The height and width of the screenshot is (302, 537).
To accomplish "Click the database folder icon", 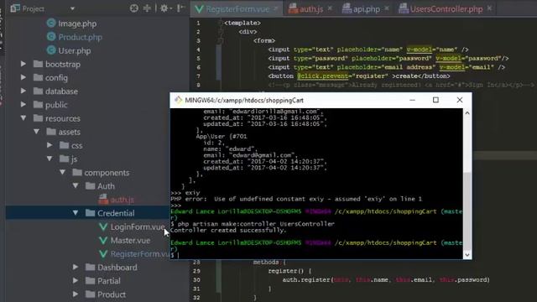I will [38, 91].
